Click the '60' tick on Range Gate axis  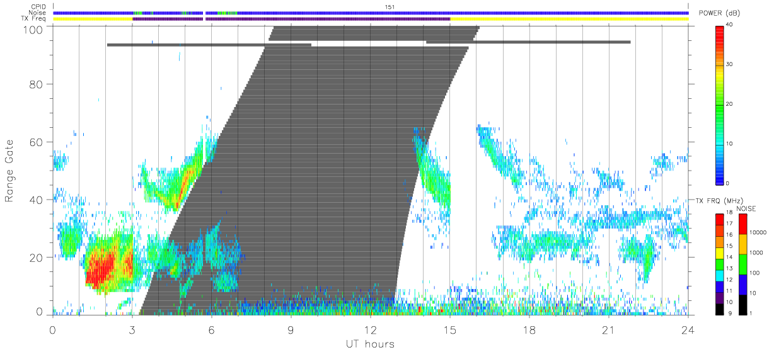pyautogui.click(x=37, y=142)
